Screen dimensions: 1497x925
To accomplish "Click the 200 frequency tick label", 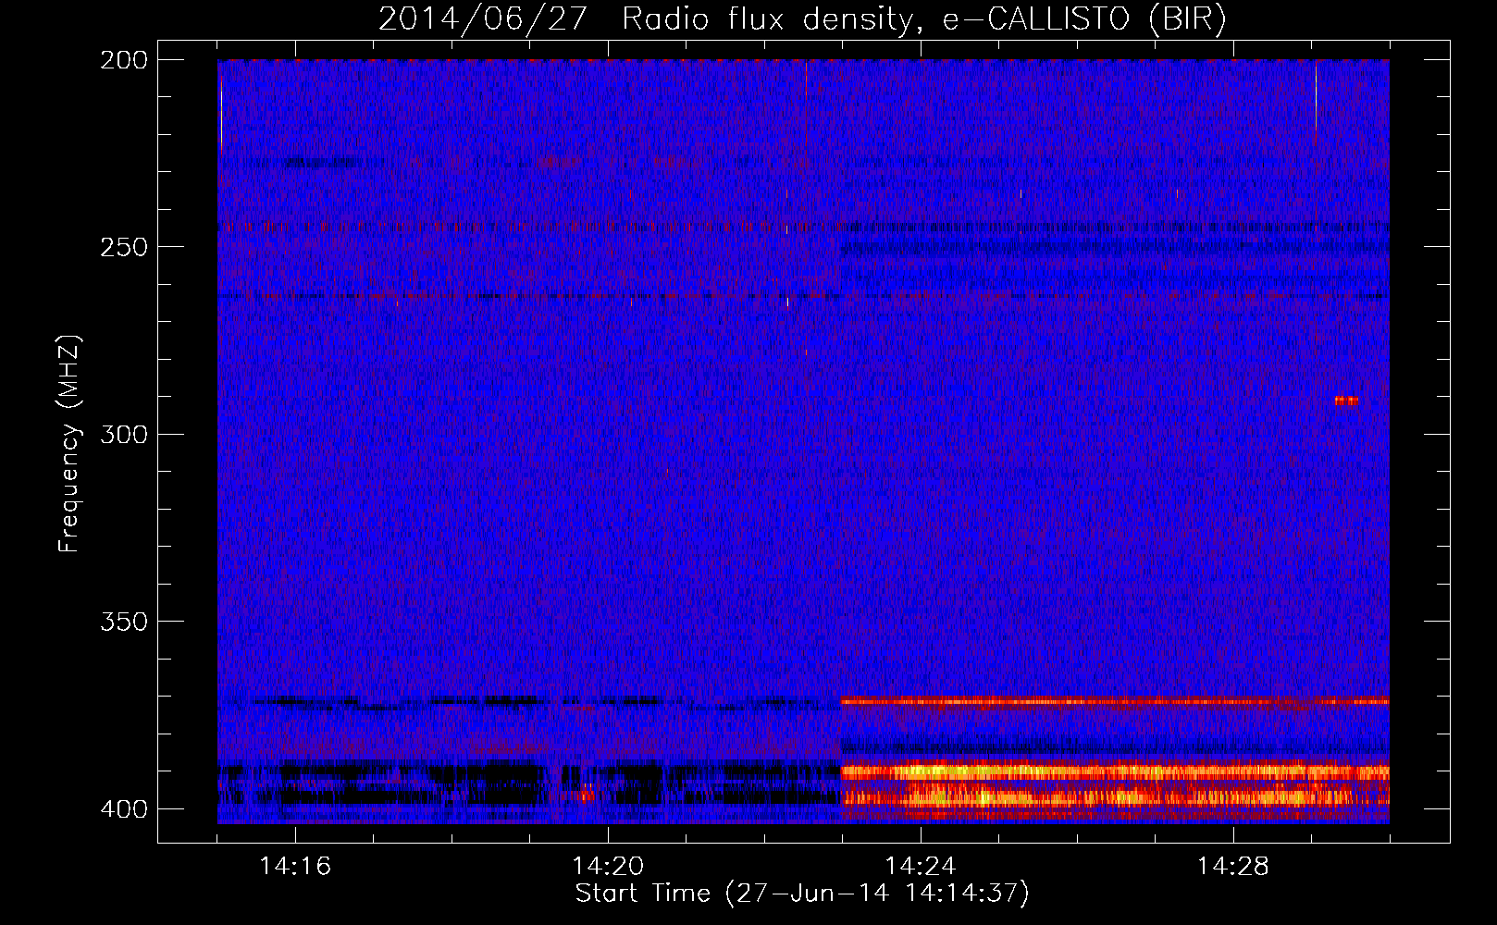I will (x=124, y=60).
